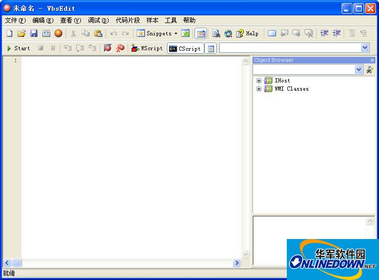379x280 pixels.
Task: Click the comment lines icon
Action: [352, 33]
